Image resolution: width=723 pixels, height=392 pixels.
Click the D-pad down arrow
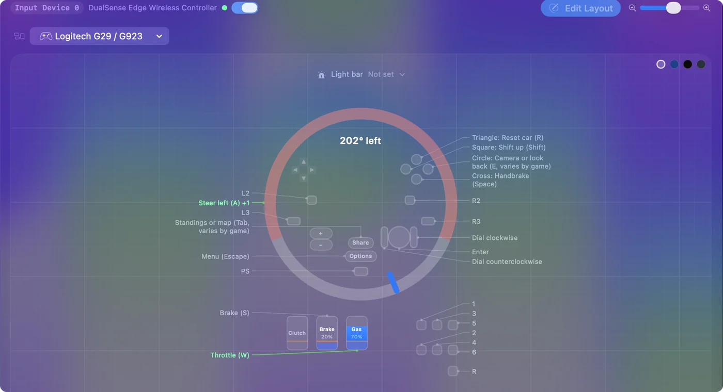click(304, 178)
